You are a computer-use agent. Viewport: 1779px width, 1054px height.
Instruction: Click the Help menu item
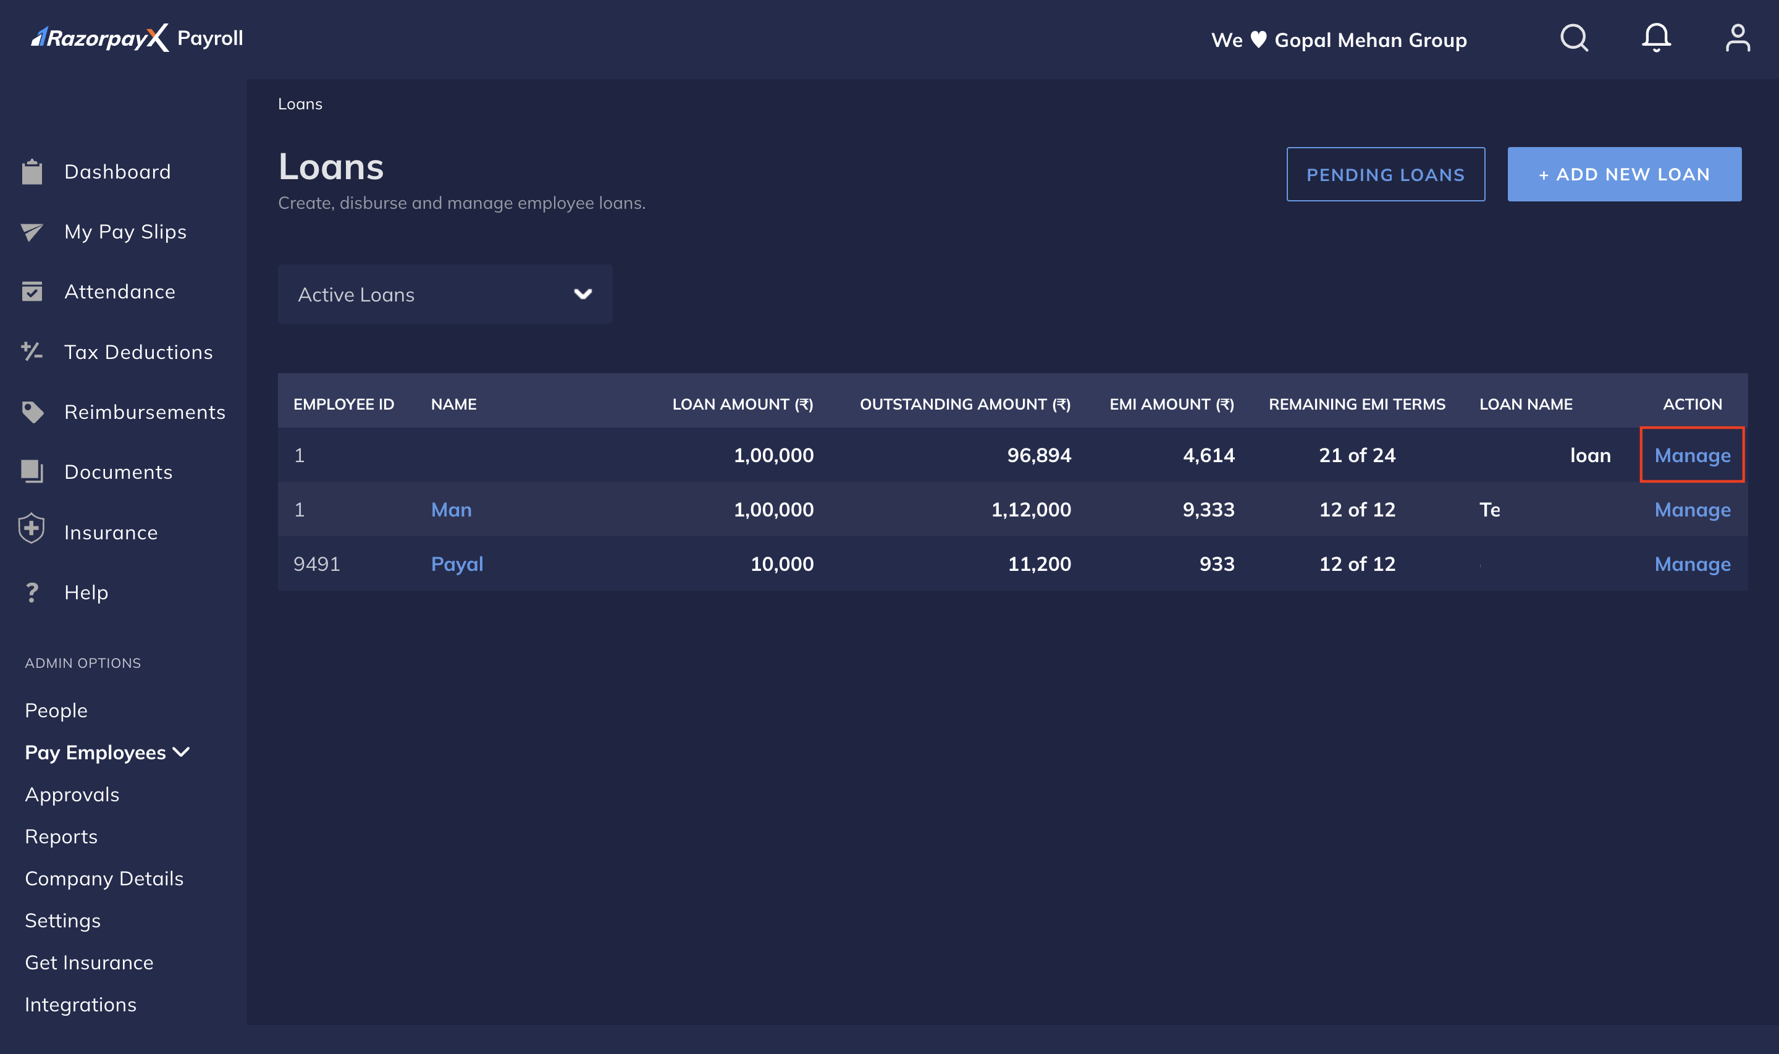point(86,592)
